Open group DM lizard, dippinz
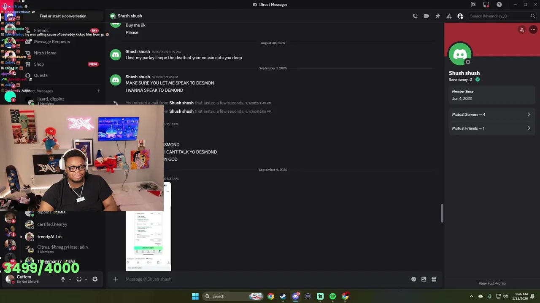The width and height of the screenshot is (540, 303). click(63, 101)
